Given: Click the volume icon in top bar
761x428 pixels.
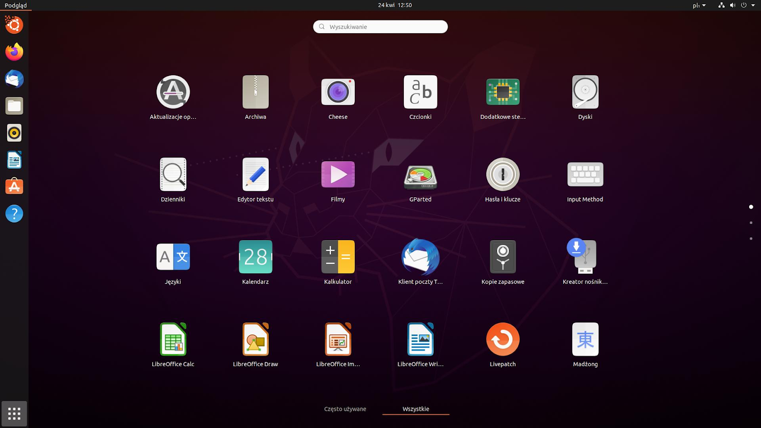Looking at the screenshot, I should (732, 5).
